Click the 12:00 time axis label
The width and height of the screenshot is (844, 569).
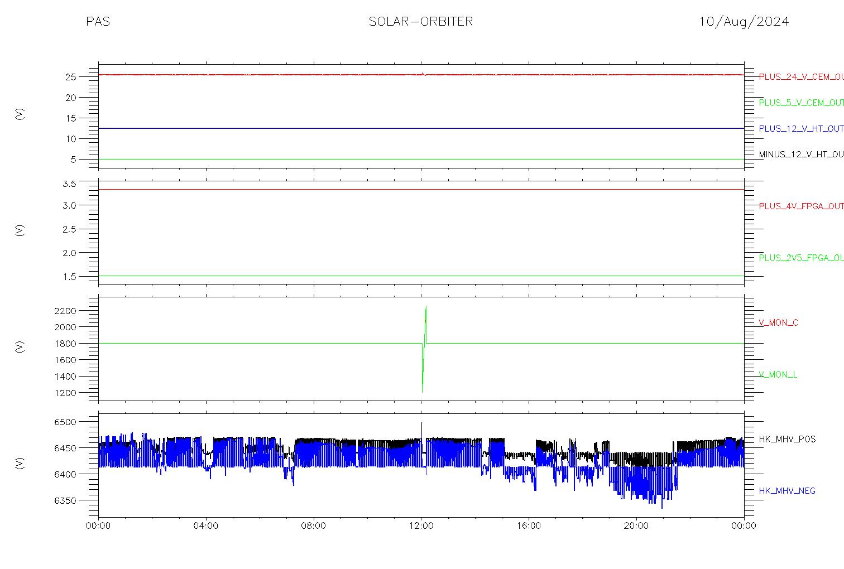[x=421, y=526]
